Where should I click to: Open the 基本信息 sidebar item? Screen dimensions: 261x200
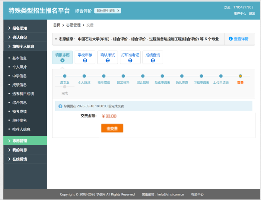[20, 58]
